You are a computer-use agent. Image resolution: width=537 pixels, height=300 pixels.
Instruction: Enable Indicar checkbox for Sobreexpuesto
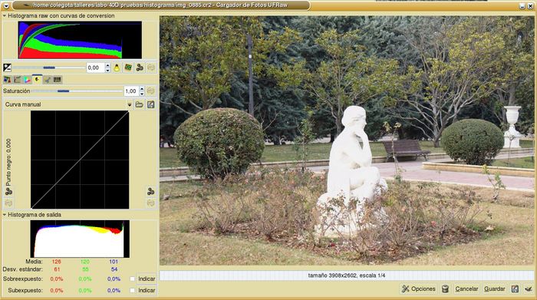click(133, 279)
